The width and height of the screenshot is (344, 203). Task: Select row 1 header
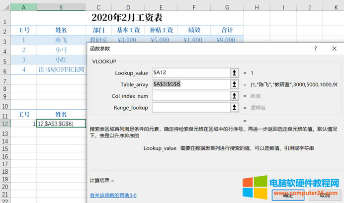[x=5, y=18]
